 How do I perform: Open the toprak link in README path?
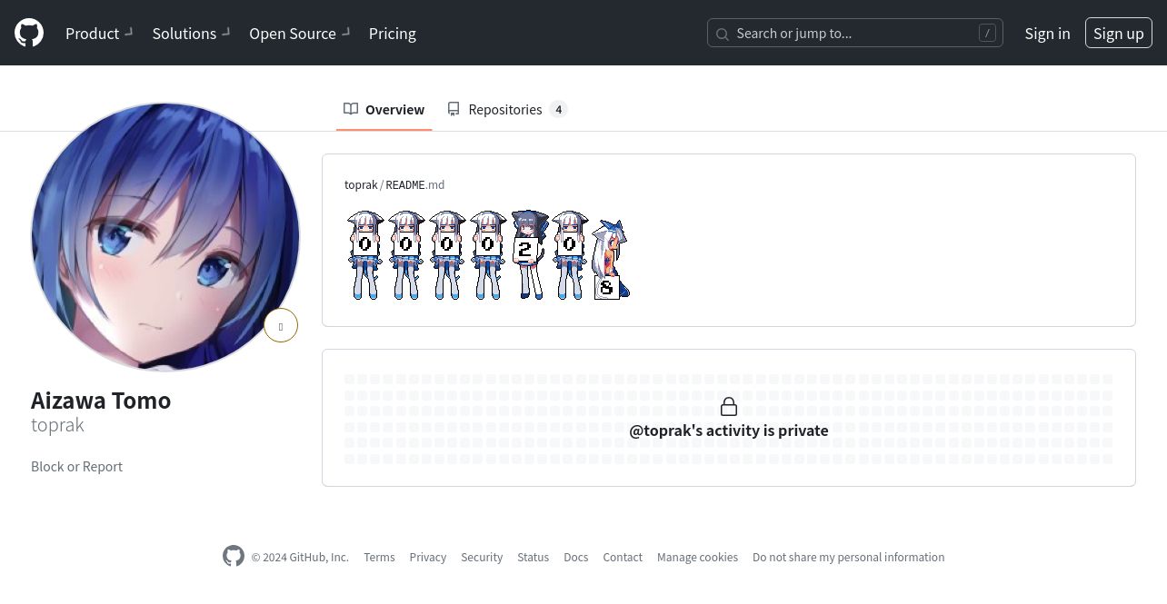point(361,184)
